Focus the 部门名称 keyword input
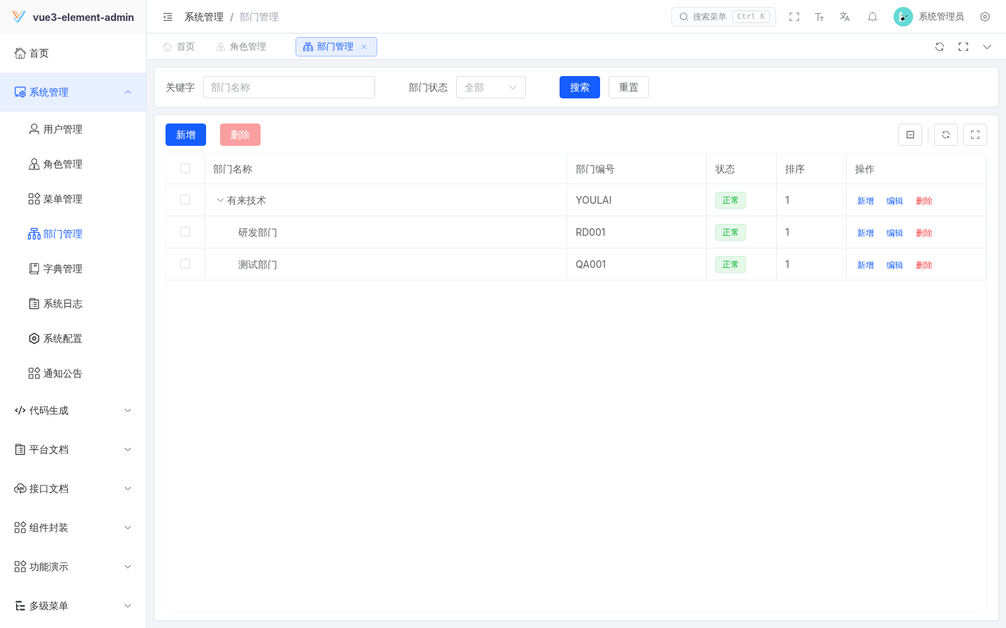The width and height of the screenshot is (1006, 628). (x=289, y=87)
